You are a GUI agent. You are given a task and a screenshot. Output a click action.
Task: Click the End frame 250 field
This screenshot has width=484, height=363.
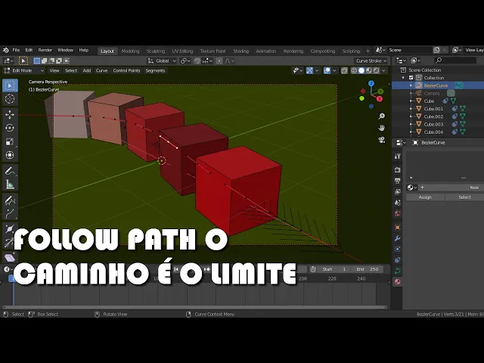pos(368,269)
